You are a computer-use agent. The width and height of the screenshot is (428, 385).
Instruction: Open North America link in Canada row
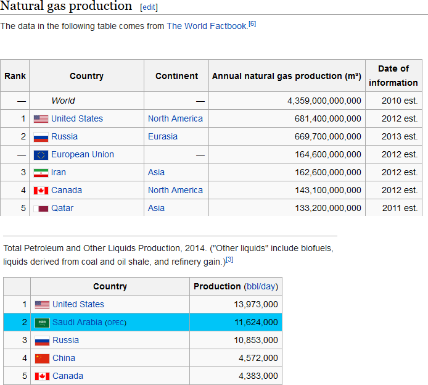click(x=175, y=190)
